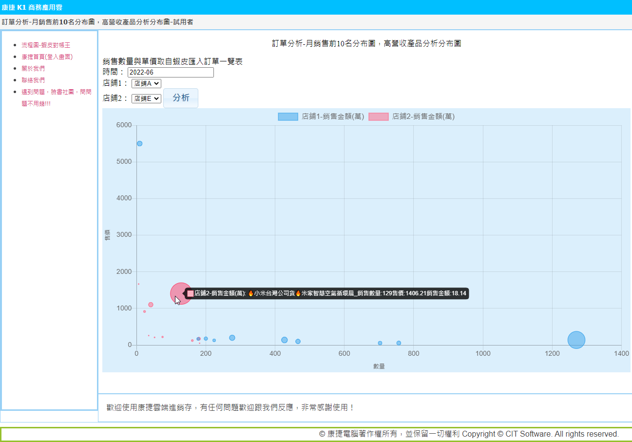The height and width of the screenshot is (442, 632).
Task: Click the blue bubble near quantity 430
Action: tap(285, 340)
